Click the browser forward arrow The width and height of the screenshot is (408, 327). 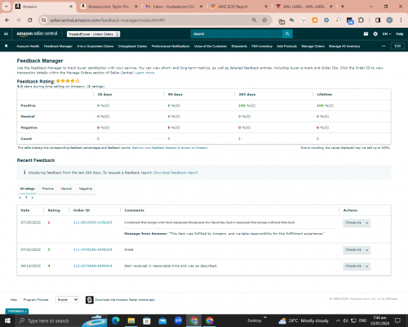tap(18, 20)
